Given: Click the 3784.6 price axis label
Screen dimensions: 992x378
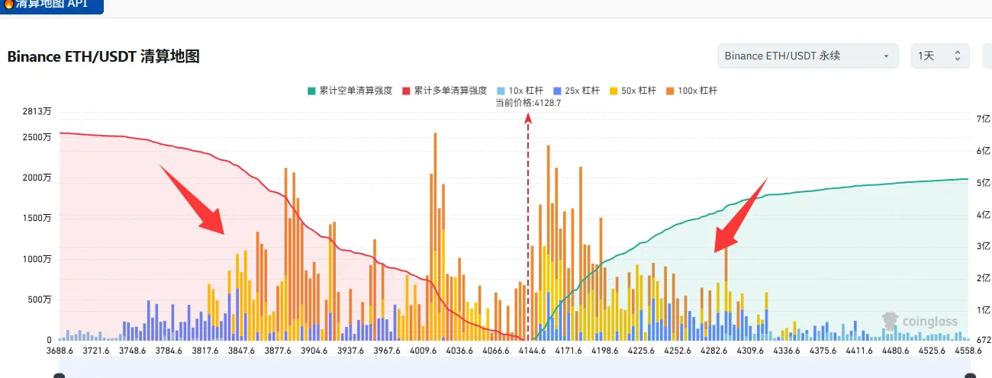Looking at the screenshot, I should [x=169, y=351].
